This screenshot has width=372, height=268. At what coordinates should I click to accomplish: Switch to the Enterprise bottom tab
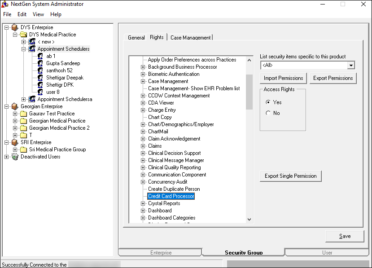(x=161, y=253)
